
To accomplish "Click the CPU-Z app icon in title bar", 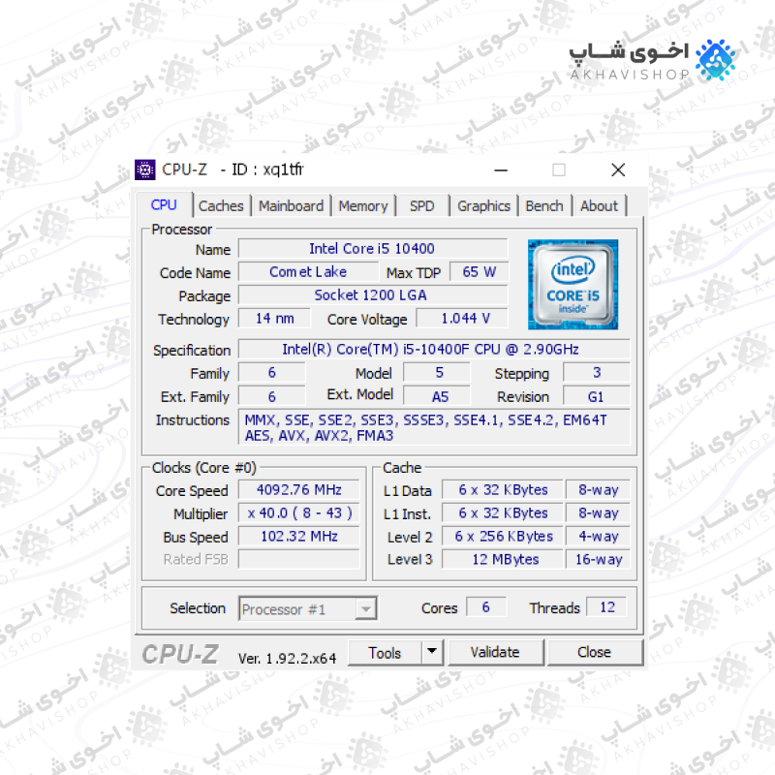I will (x=144, y=170).
